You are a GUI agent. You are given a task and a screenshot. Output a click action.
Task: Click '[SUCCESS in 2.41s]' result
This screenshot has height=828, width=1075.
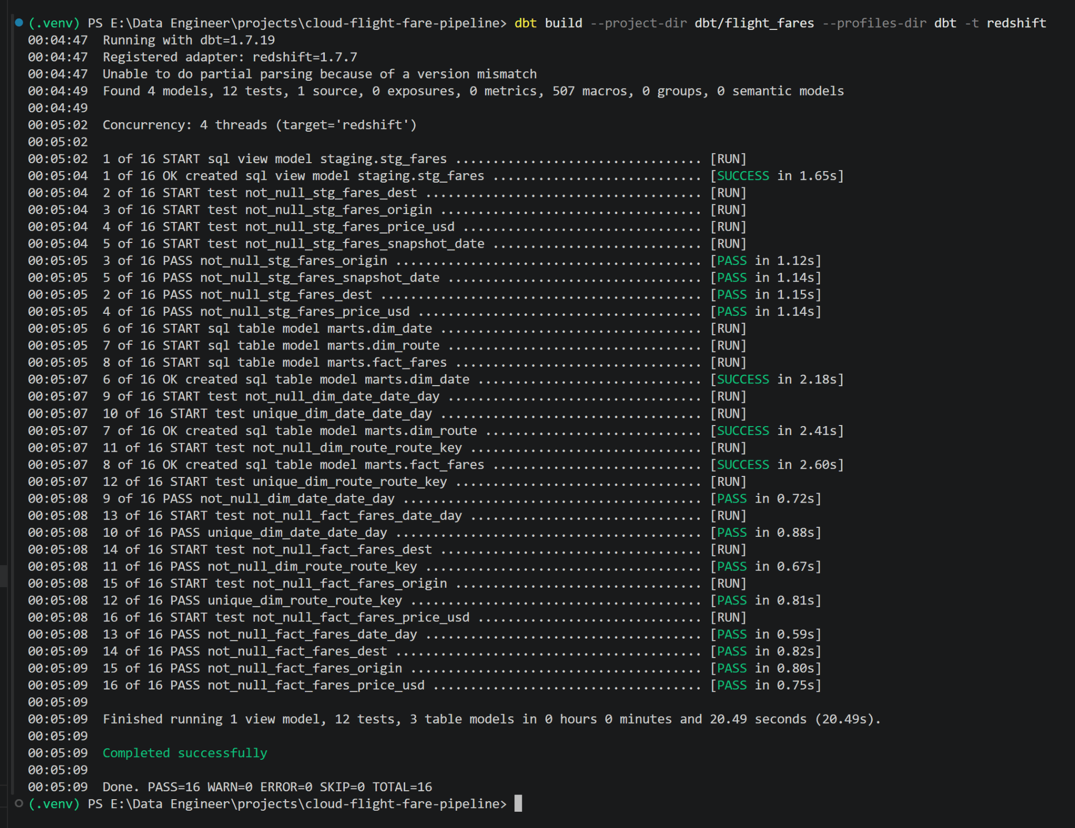tap(777, 430)
